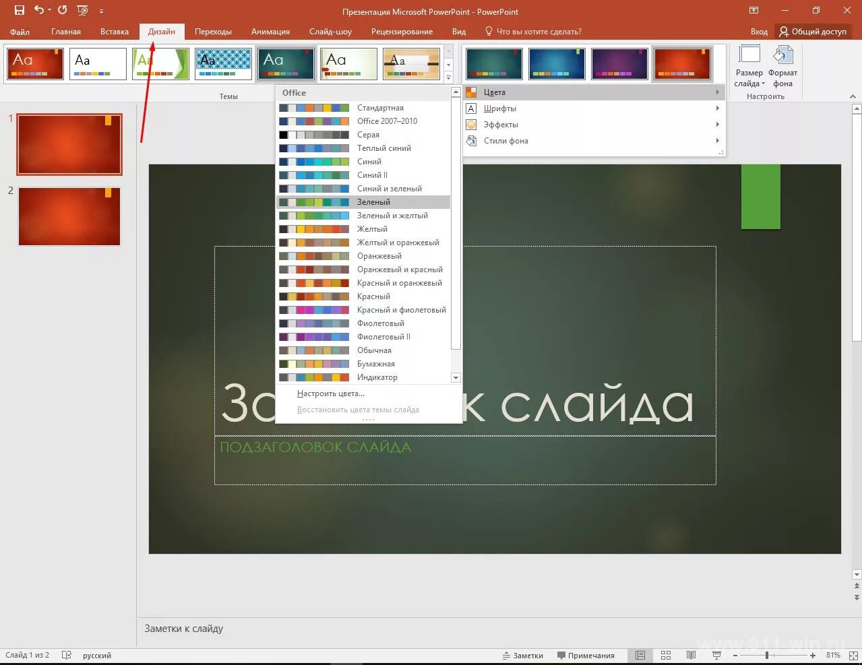Expand Шрифты submenu
The height and width of the screenshot is (665, 862).
coord(593,108)
